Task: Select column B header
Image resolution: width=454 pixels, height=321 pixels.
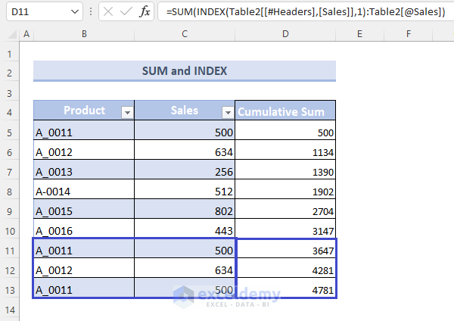Action: pos(83,33)
